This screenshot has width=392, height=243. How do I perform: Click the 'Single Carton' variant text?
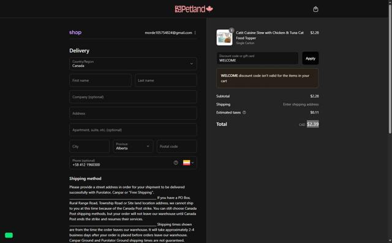coord(245,43)
